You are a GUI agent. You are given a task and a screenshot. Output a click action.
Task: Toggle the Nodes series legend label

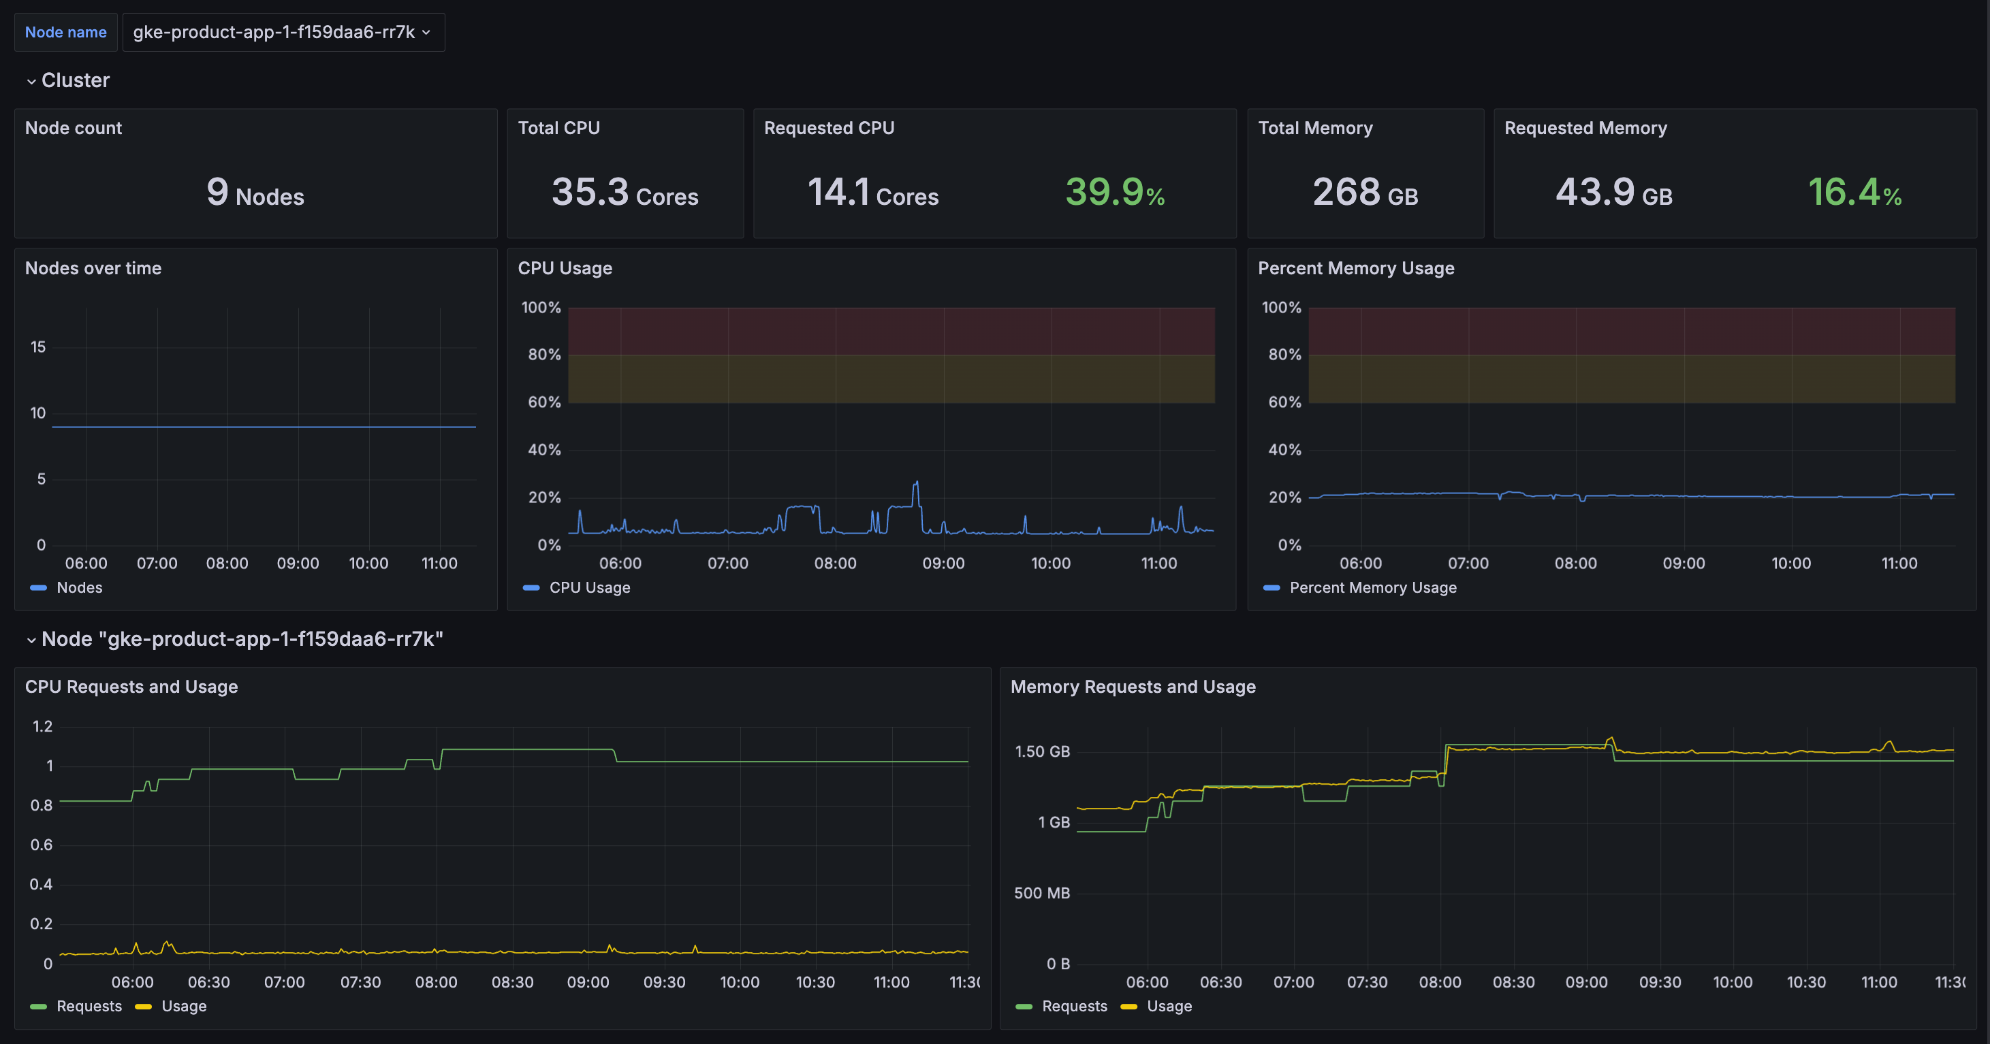[x=80, y=587]
